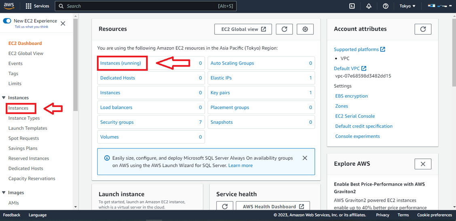Open the Tokyo region dropdown
Screen dimensions: 456x221
(x=407, y=6)
